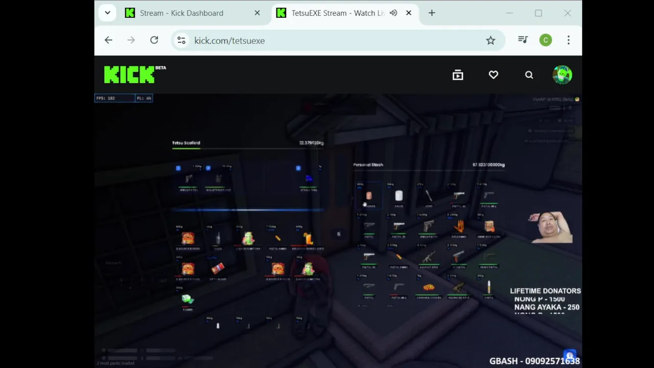Reload the kick.com page

click(x=154, y=40)
